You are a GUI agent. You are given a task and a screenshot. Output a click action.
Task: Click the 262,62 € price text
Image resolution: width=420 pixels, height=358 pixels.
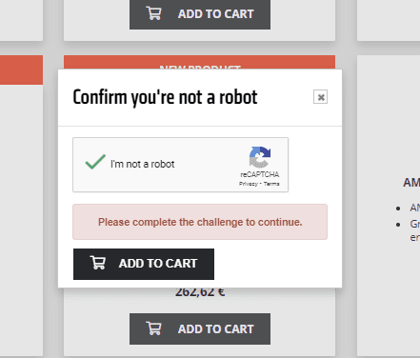click(x=200, y=292)
